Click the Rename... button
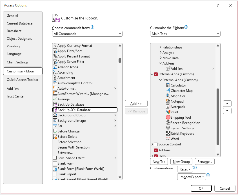The image size is (238, 195). pyautogui.click(x=204, y=161)
